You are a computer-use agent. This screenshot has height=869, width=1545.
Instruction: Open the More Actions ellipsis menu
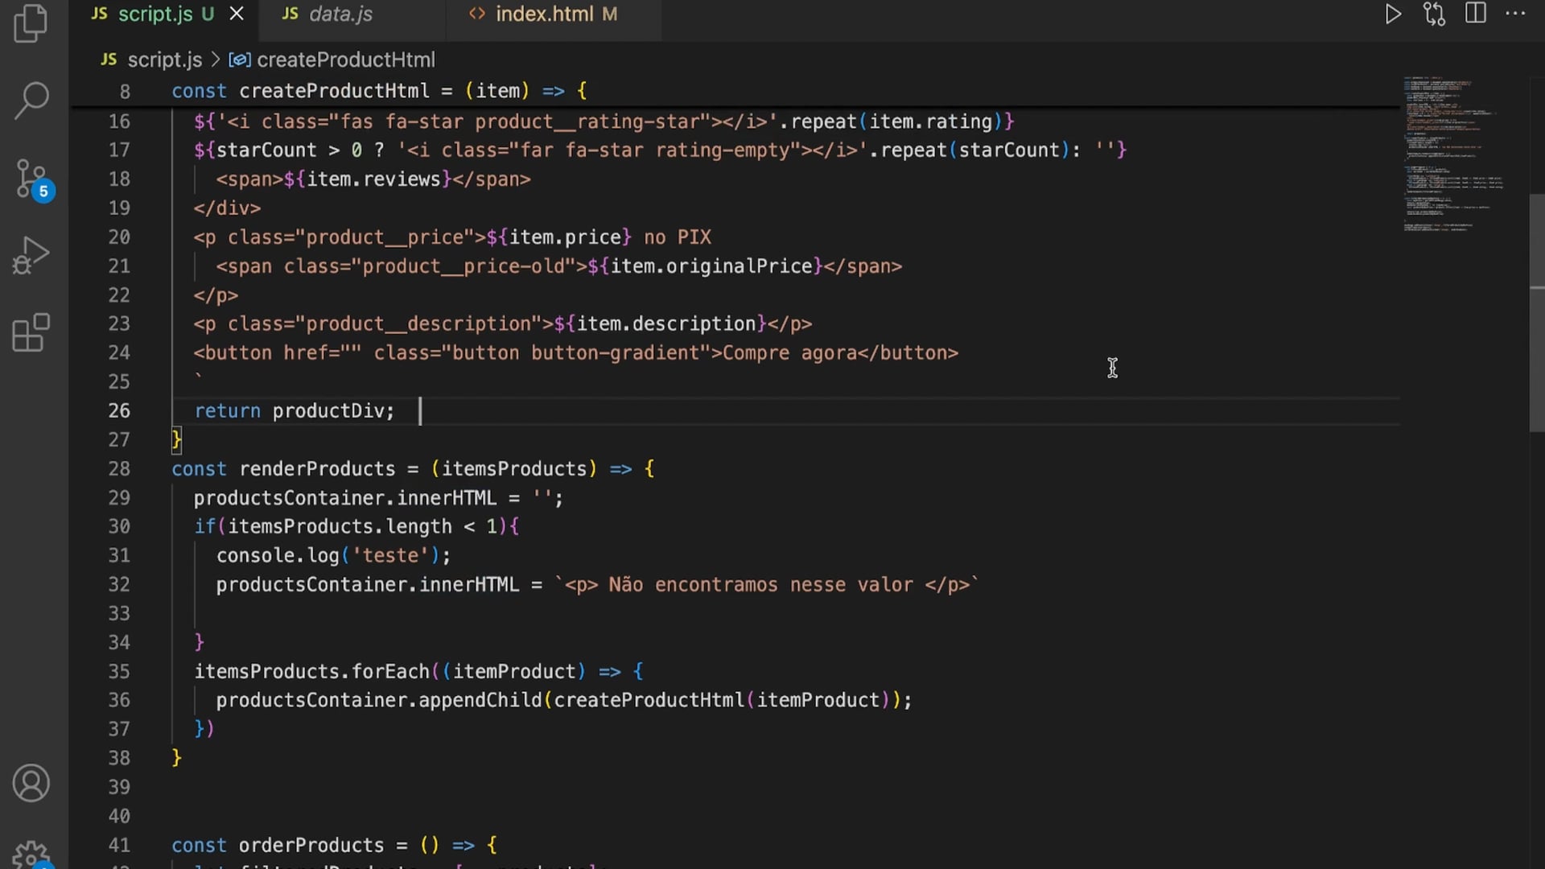[x=1515, y=14]
